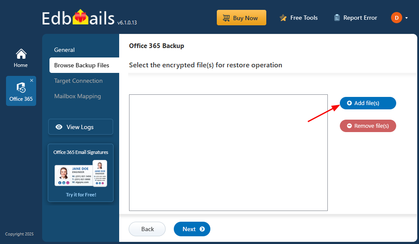Click the Buy Now button
This screenshot has height=244, width=419.
click(241, 18)
